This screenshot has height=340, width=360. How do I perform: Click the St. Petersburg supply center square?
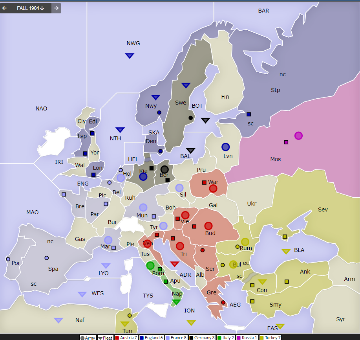[249, 114]
